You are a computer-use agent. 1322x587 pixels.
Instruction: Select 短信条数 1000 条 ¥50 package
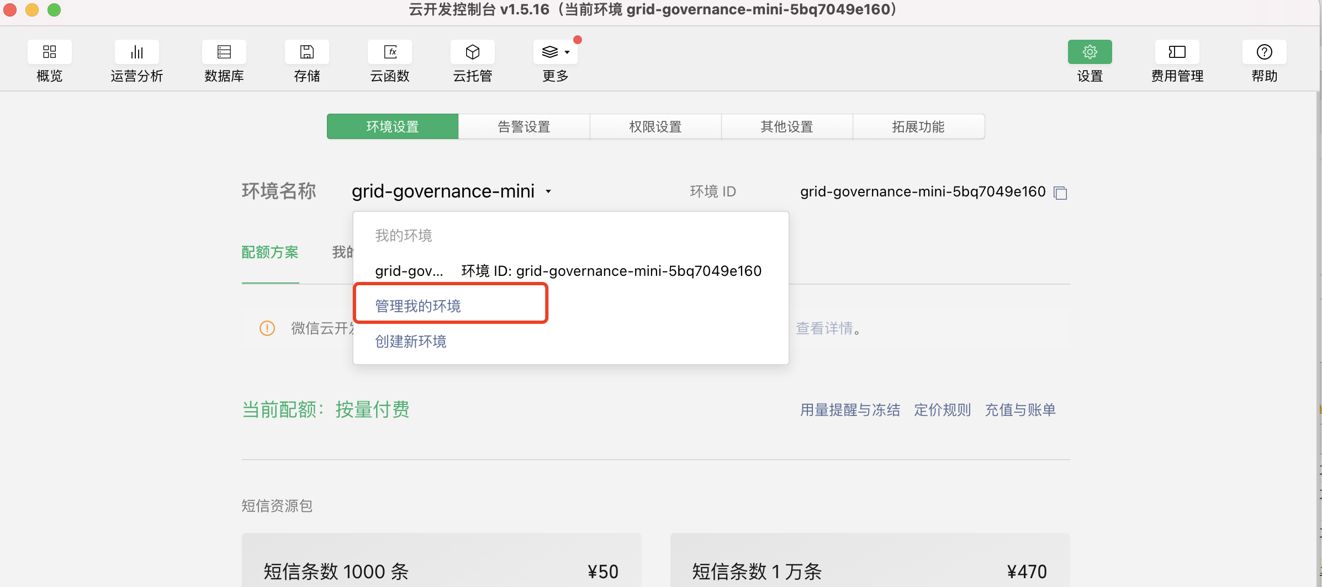pyautogui.click(x=442, y=560)
